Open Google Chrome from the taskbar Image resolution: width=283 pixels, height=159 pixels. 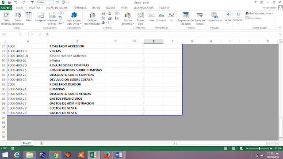[x=55, y=155]
